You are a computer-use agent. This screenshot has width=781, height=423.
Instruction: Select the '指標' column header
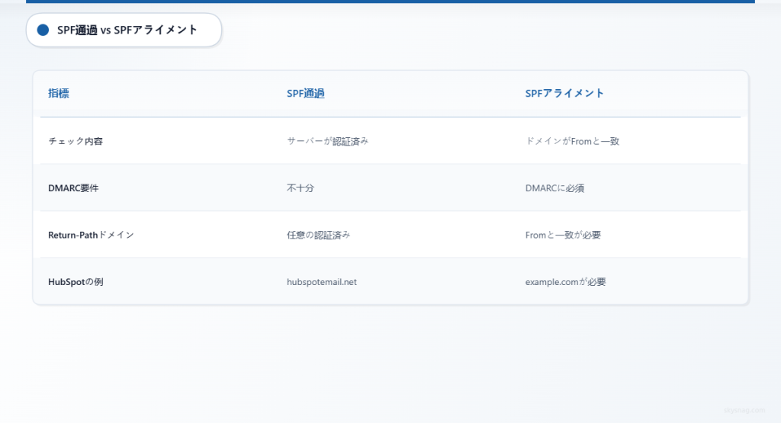click(59, 93)
